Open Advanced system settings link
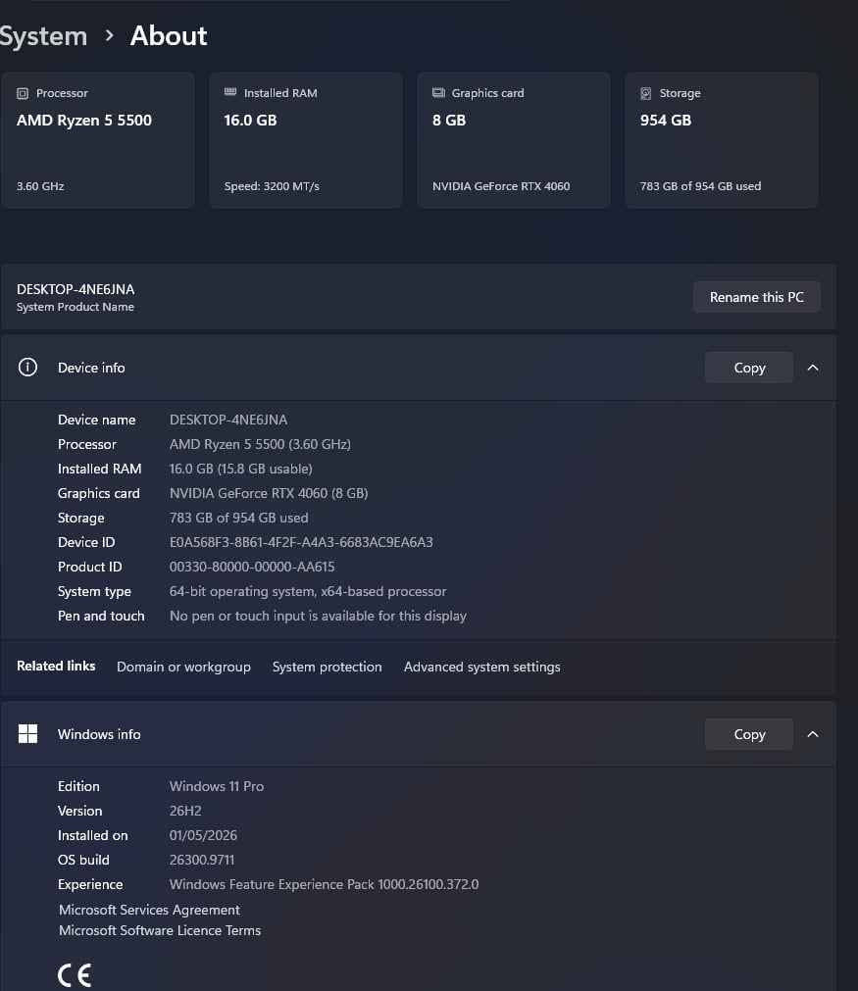This screenshot has width=858, height=991. click(481, 667)
